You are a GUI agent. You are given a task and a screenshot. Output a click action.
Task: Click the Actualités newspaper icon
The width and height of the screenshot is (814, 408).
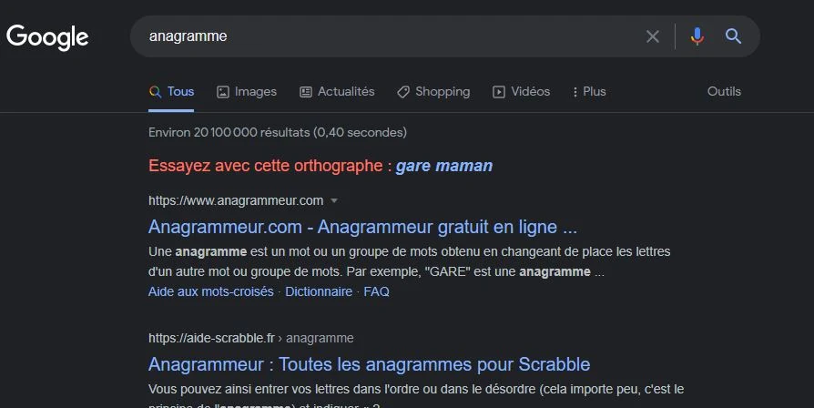[306, 92]
